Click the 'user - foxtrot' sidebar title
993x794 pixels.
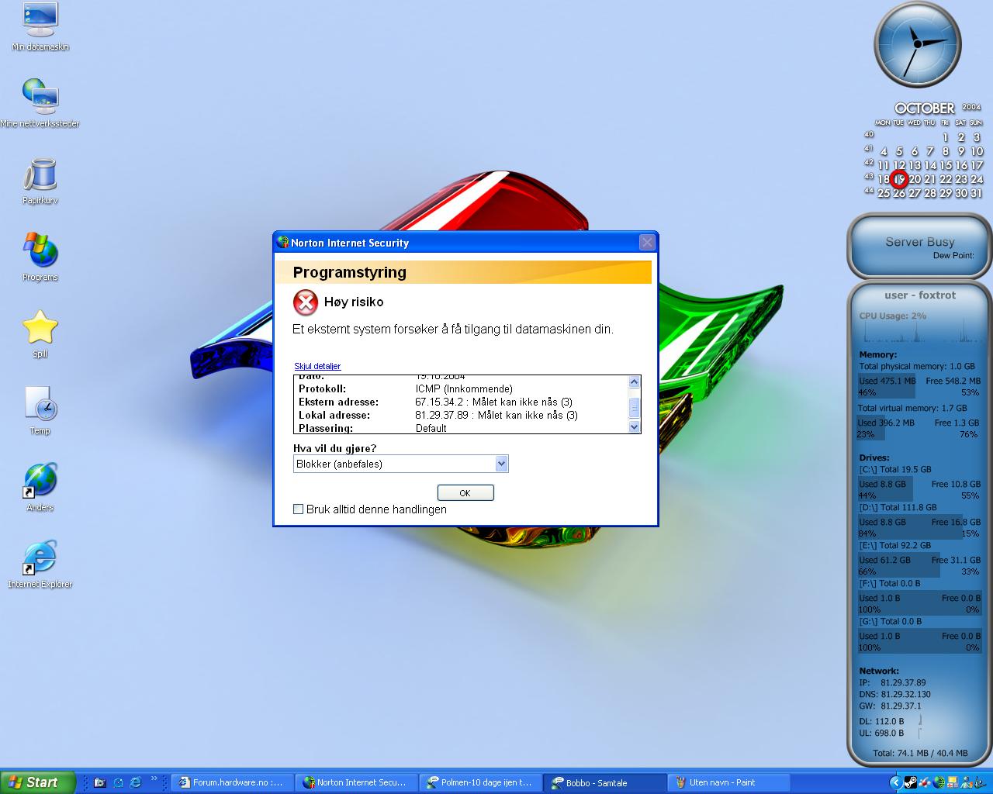click(920, 295)
